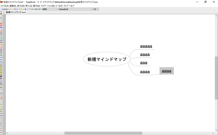Screen dimensions: 218x135
Task: Click the horizontal scrollbar thumb
Action: (103, 133)
